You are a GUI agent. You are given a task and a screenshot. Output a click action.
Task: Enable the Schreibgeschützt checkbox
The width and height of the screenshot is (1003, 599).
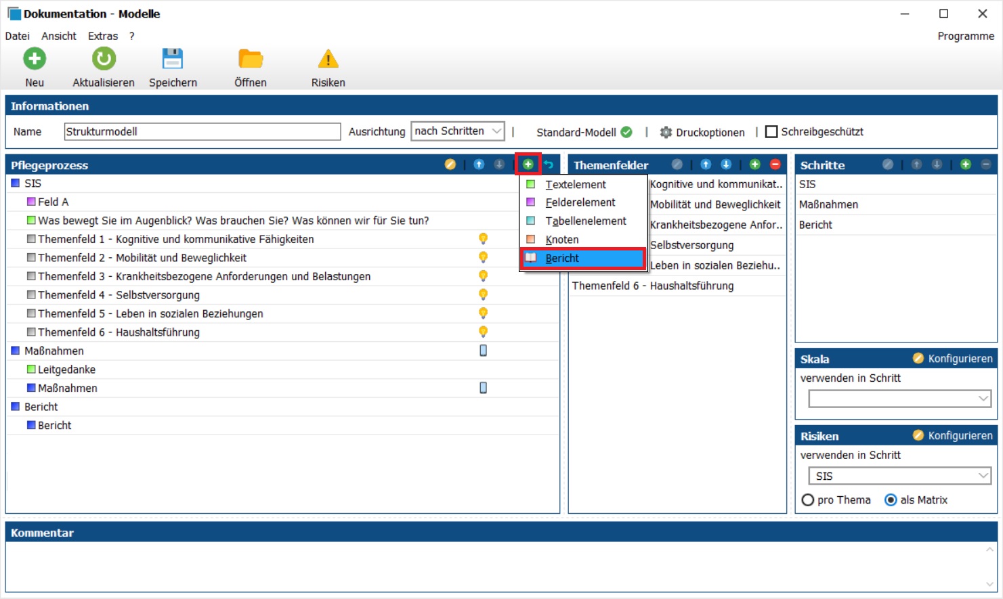(x=771, y=132)
